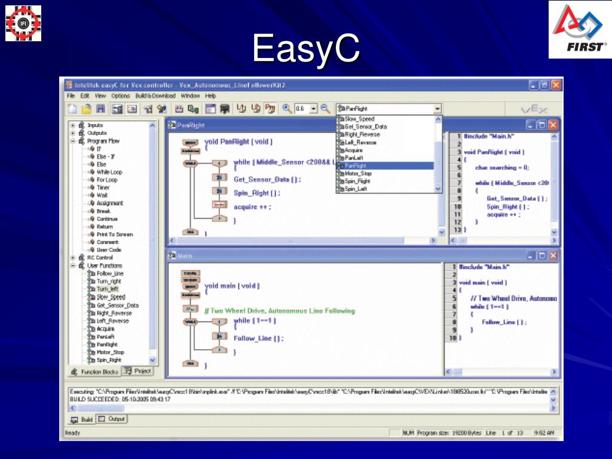
Task: Click the down arrow of the function tree scrollbar
Action: pos(152,360)
